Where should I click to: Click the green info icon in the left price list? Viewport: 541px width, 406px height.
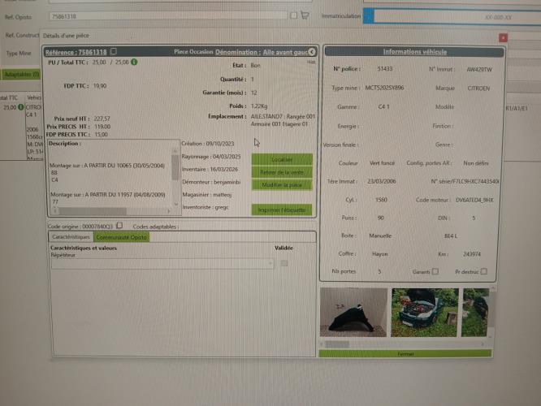(x=21, y=106)
